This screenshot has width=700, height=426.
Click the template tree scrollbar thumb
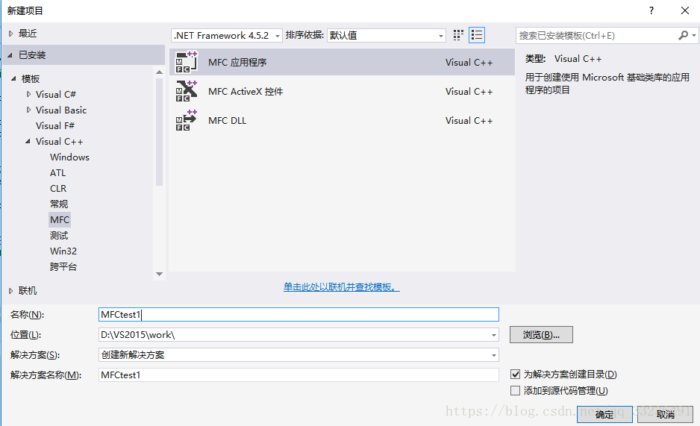(160, 131)
